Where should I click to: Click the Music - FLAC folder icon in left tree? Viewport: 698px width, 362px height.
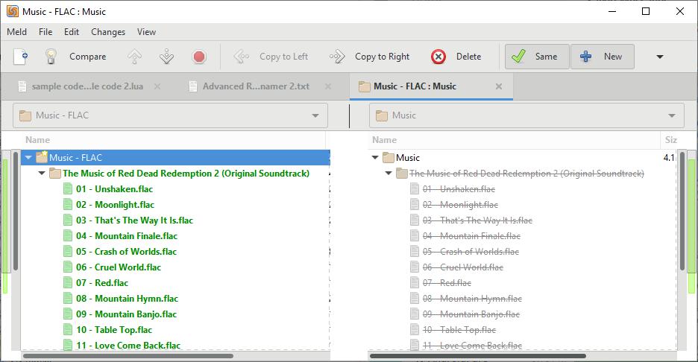[42, 157]
